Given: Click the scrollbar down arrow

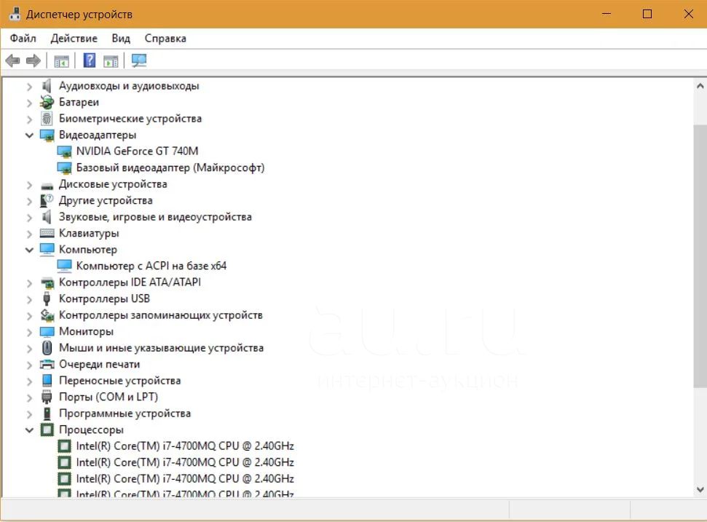Looking at the screenshot, I should [700, 489].
